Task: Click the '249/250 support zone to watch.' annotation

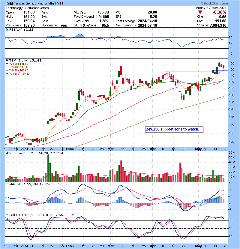Action: click(174, 129)
